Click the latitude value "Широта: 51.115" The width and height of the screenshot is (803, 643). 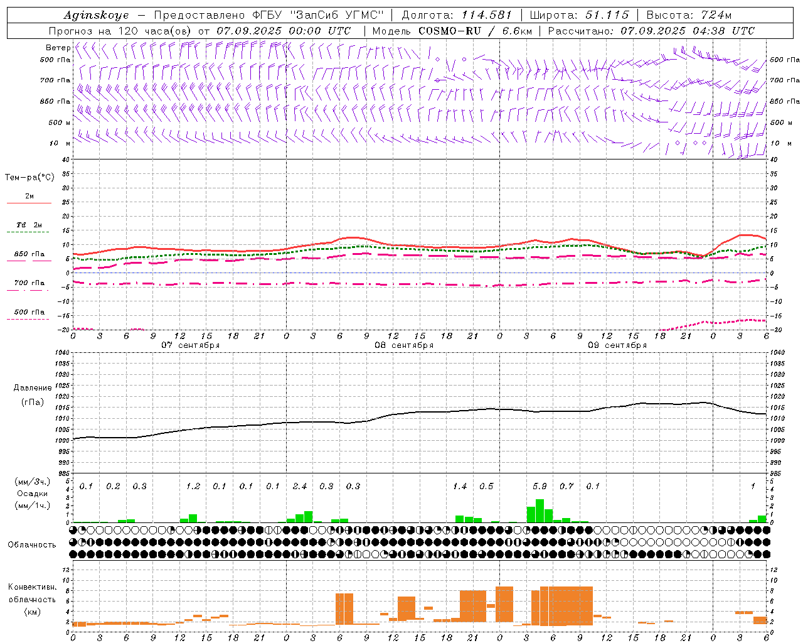pos(580,15)
